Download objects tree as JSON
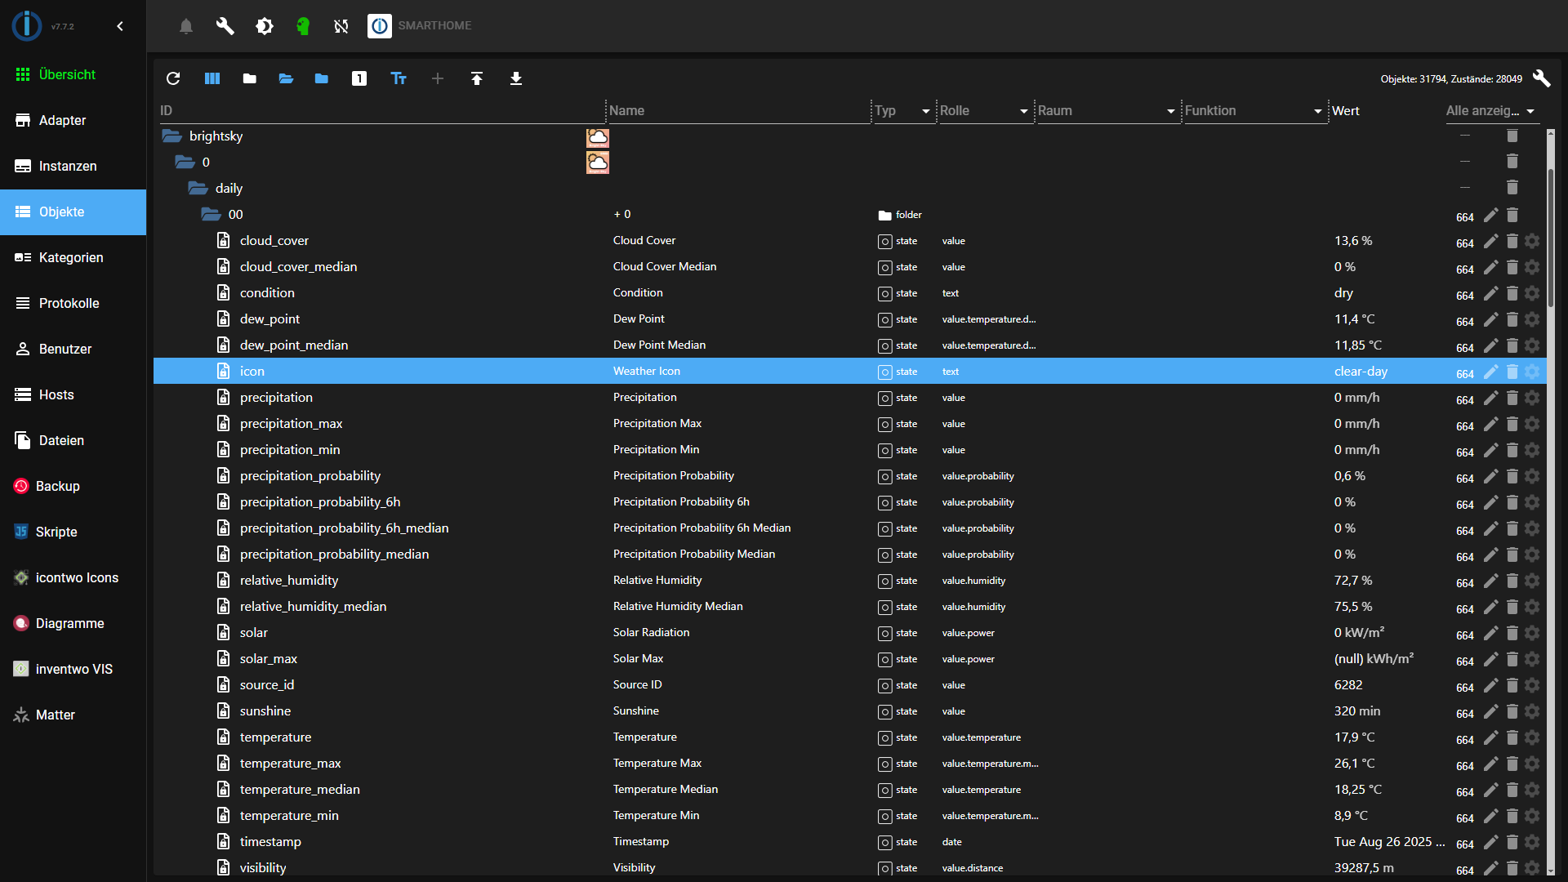The height and width of the screenshot is (882, 1568). click(x=516, y=78)
